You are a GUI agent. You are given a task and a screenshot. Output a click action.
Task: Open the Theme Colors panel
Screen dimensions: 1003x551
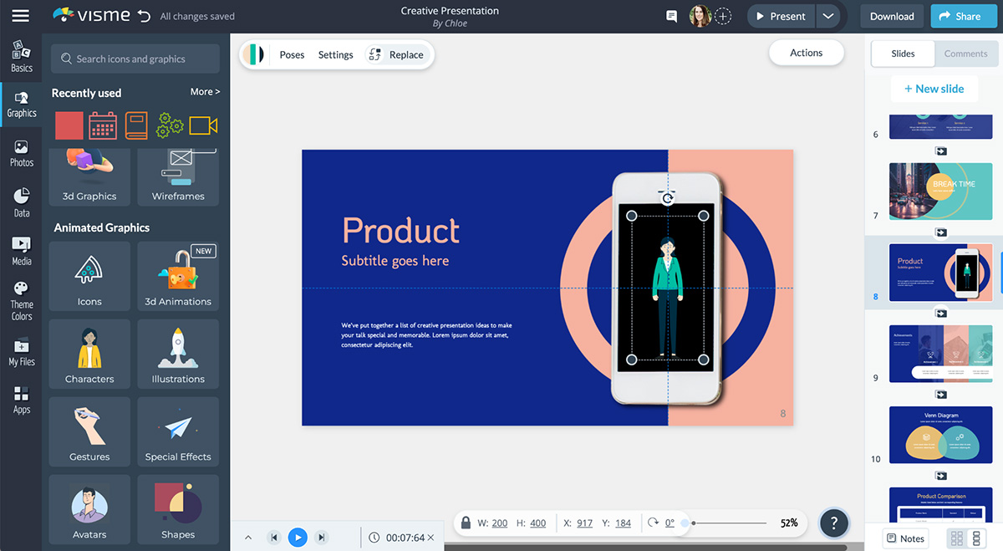tap(22, 301)
